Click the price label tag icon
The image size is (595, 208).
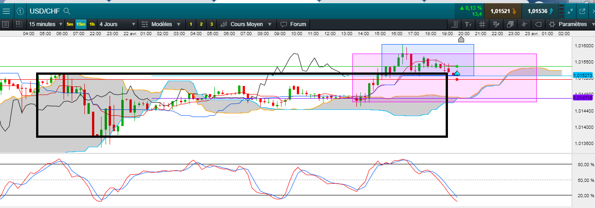pos(538,24)
